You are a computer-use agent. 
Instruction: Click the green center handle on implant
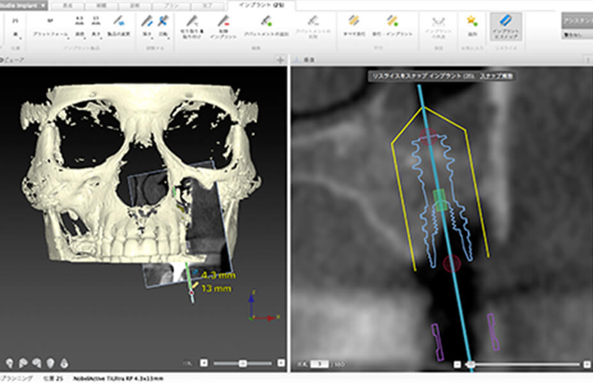click(440, 200)
